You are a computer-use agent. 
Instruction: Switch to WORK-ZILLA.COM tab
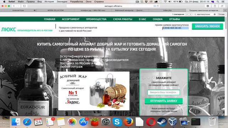coord(56,10)
